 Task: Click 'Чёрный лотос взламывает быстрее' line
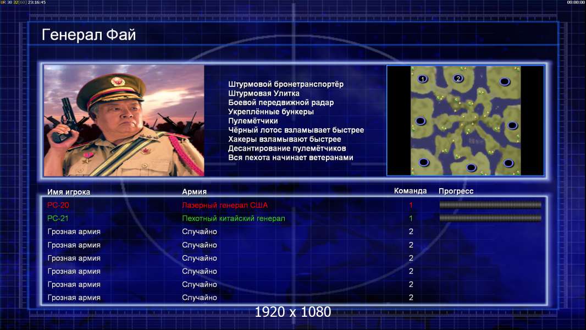click(296, 130)
